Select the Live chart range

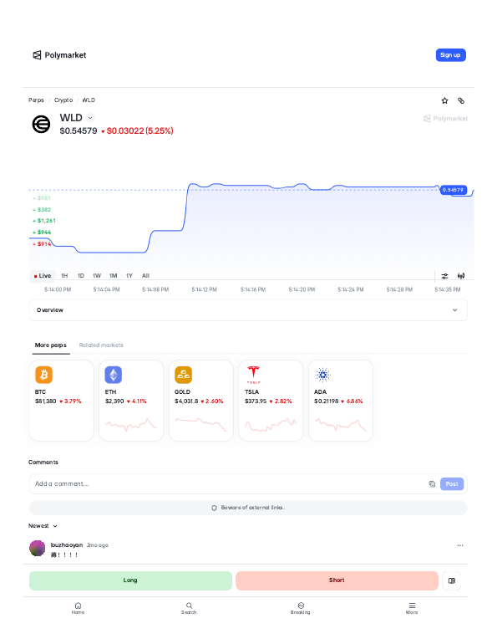[x=43, y=276]
